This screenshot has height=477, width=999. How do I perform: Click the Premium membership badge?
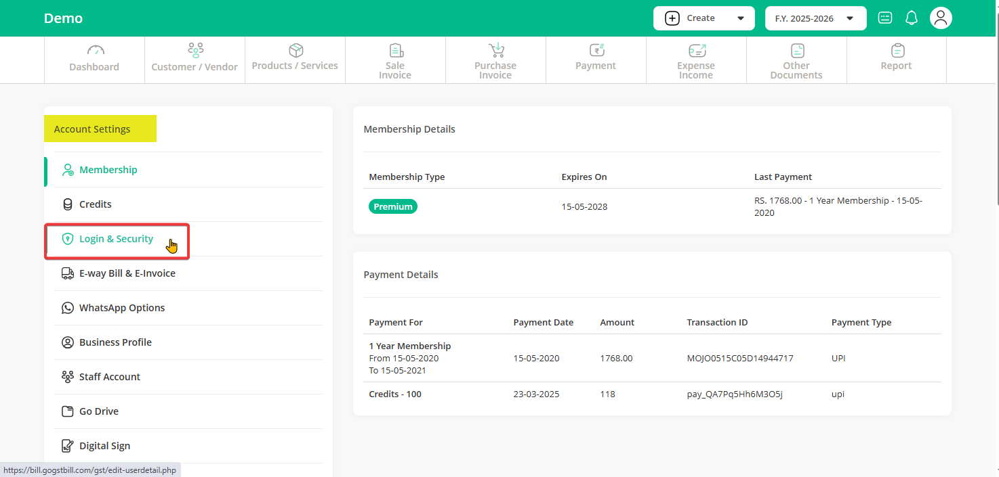(393, 206)
